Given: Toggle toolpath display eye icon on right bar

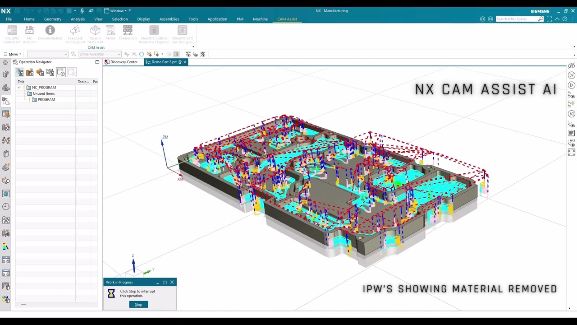Looking at the screenshot, I should coord(572,95).
